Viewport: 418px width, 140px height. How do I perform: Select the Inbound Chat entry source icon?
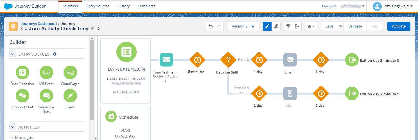click(22, 96)
